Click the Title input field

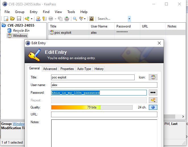[x=93, y=77]
